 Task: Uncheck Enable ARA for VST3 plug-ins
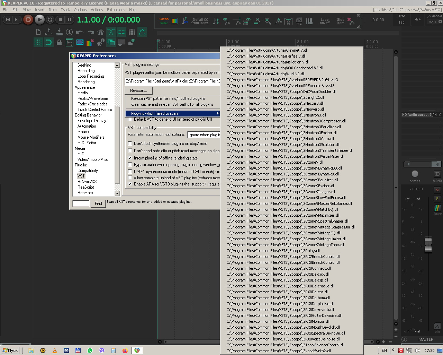point(130,184)
